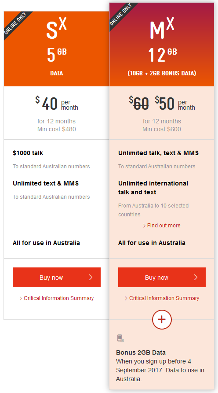Click the Bonus 2GB Data heading
Image resolution: width=218 pixels, height=393 pixels.
pos(141,352)
